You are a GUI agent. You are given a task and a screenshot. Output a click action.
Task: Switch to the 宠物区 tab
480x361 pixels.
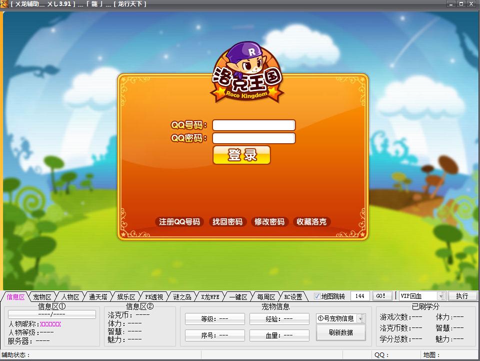click(x=42, y=297)
